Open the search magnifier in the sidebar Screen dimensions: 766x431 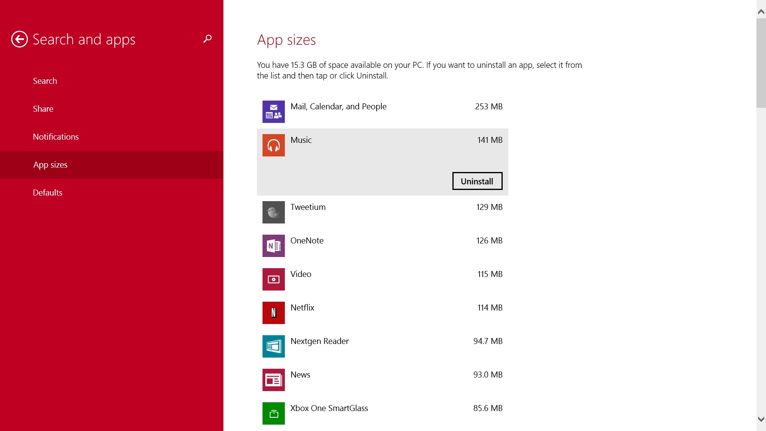tap(207, 39)
